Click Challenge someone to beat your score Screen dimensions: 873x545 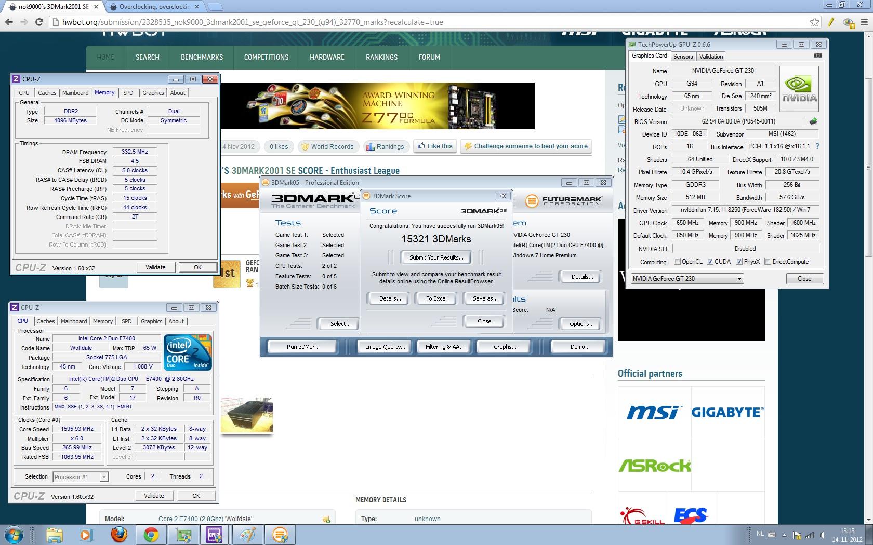(526, 146)
